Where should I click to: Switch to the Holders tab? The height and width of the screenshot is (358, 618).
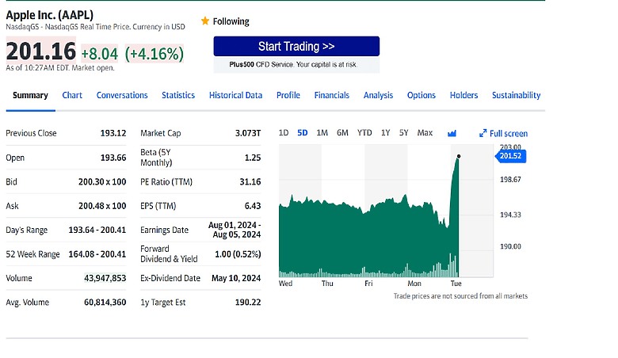click(x=463, y=95)
